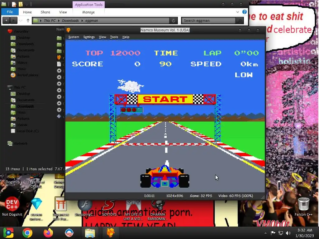The height and width of the screenshot is (239, 319).
Task: Open the steven univer... diamond desktop icon
Action: click(36, 209)
